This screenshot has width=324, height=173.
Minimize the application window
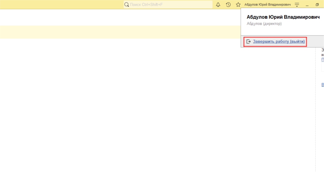(x=307, y=5)
